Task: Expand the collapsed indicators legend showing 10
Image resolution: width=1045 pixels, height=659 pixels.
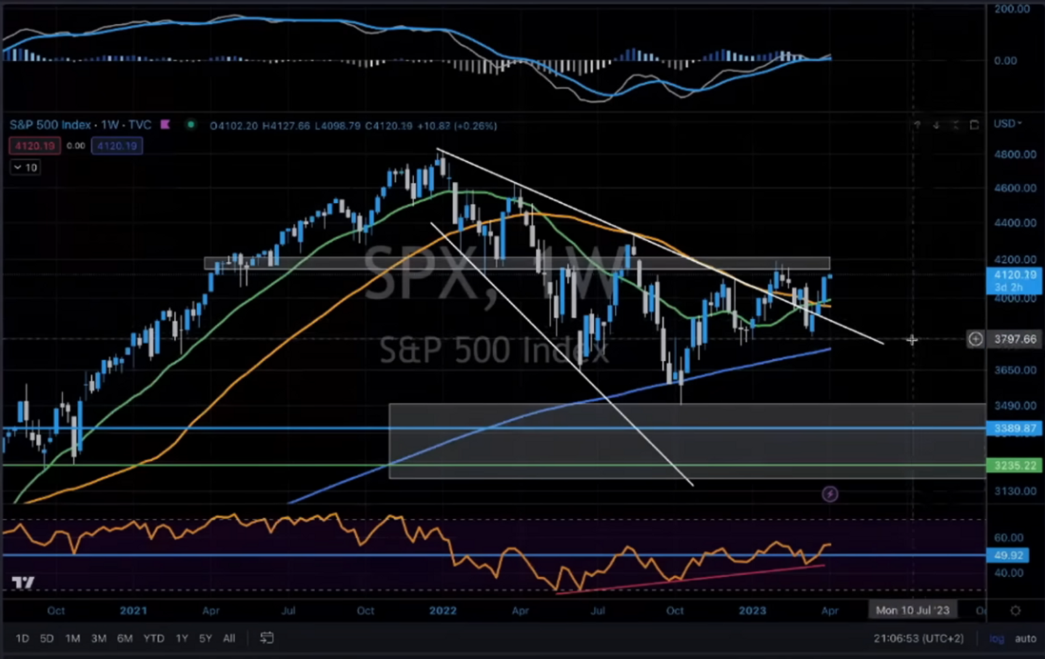Action: pyautogui.click(x=25, y=167)
